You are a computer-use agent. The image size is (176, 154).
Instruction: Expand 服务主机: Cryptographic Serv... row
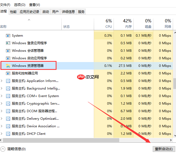click(x=2, y=104)
